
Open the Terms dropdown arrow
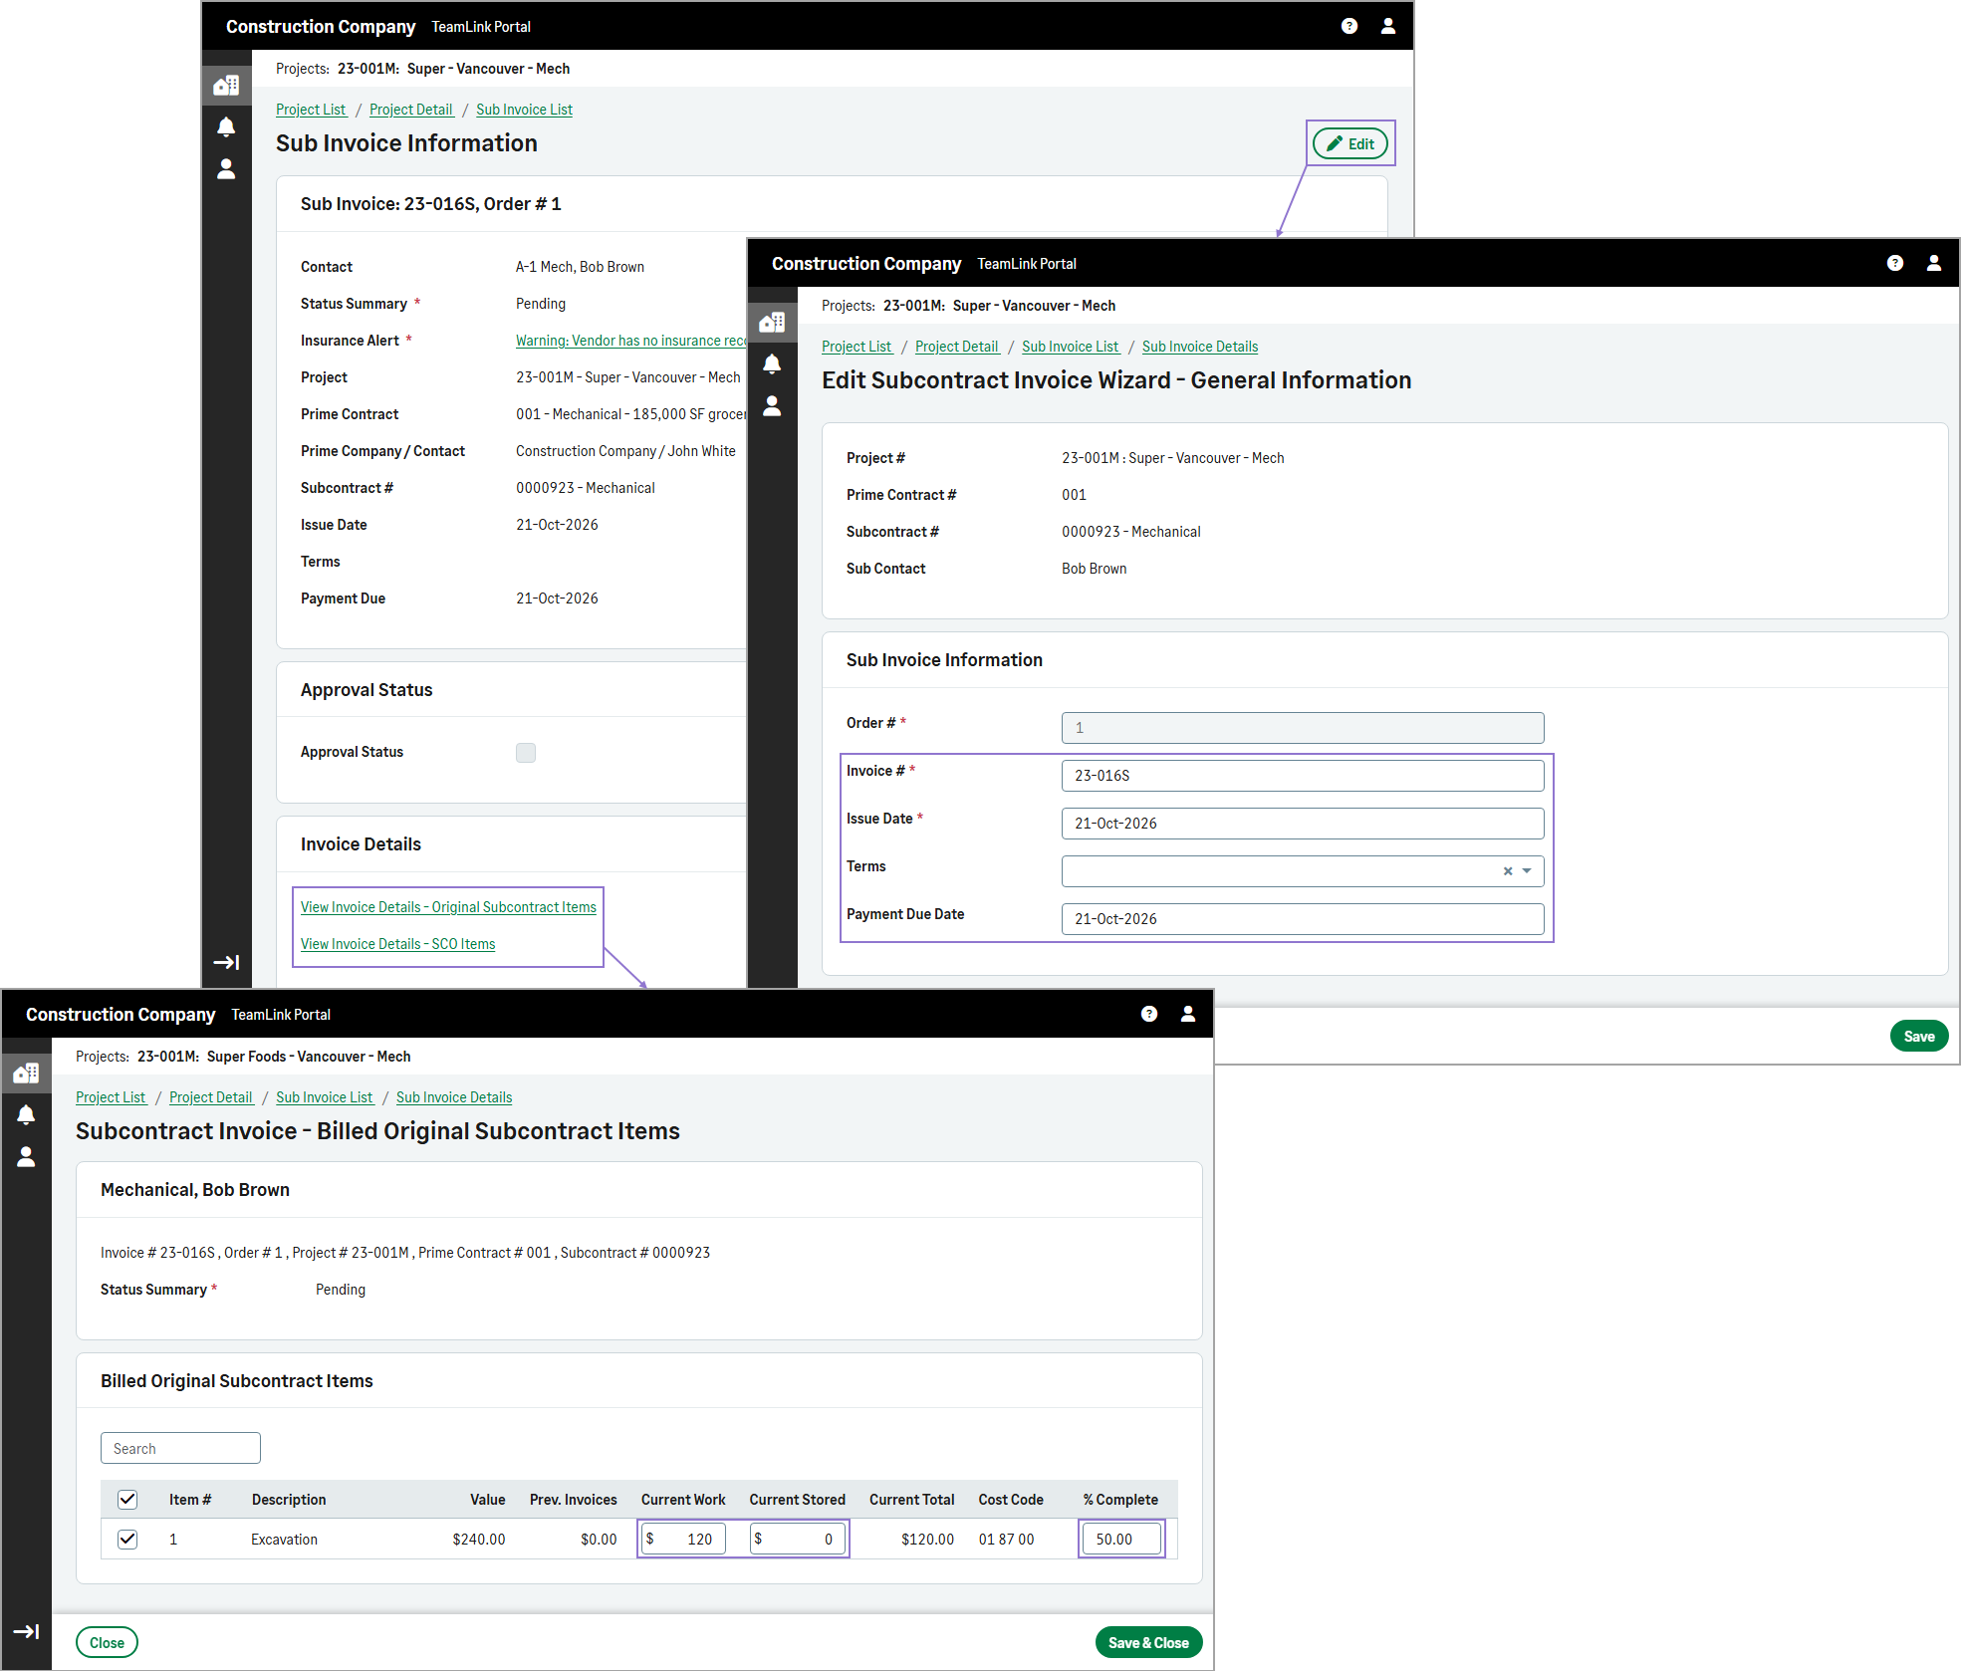1527,871
